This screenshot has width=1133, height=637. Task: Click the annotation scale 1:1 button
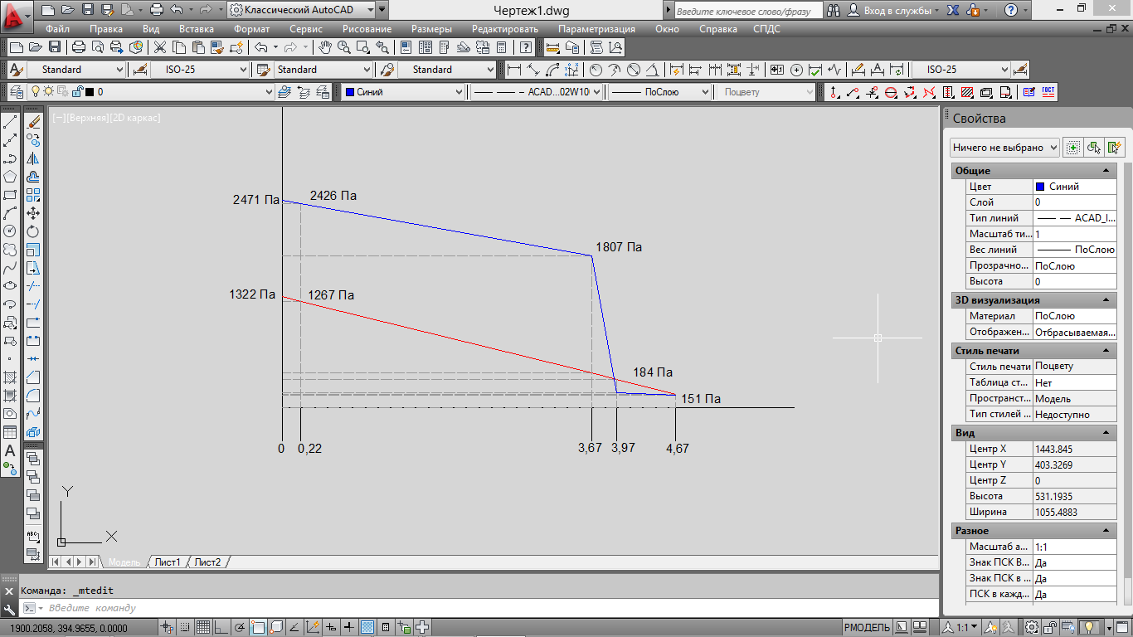coord(962,627)
